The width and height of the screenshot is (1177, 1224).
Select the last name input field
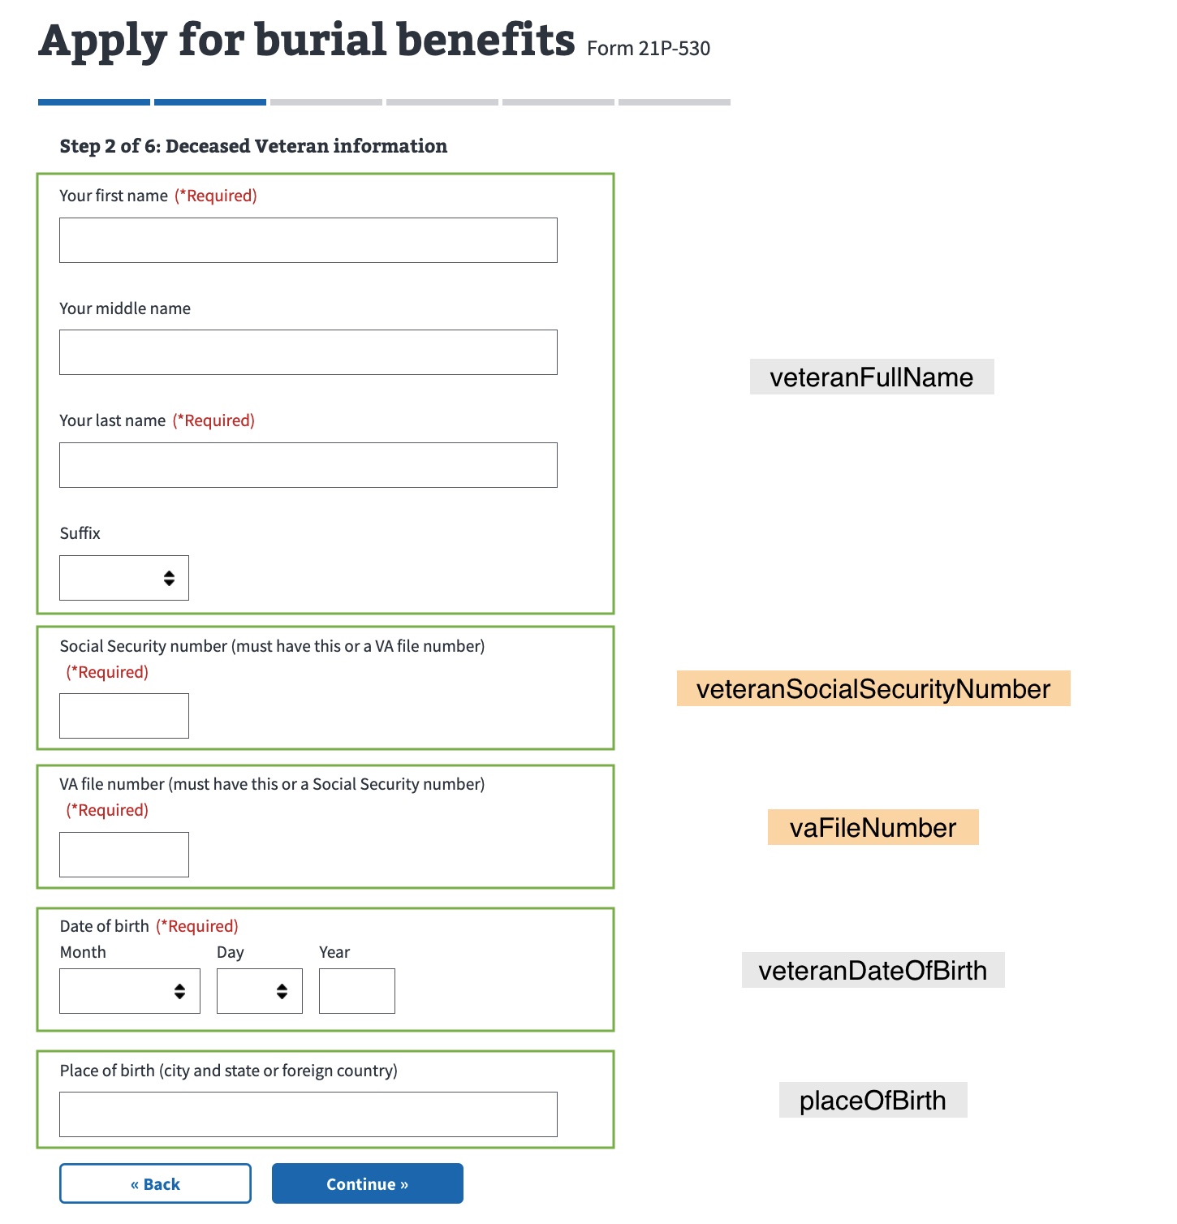[x=308, y=465]
